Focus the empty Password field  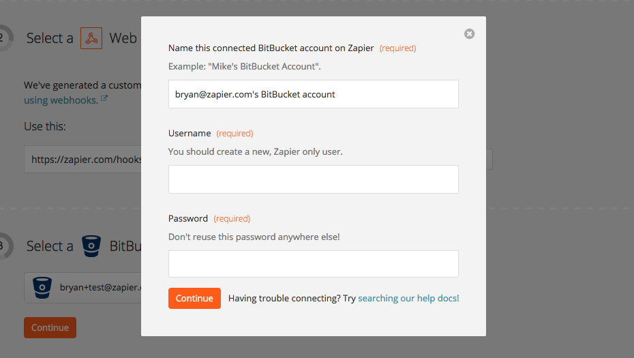click(x=314, y=264)
